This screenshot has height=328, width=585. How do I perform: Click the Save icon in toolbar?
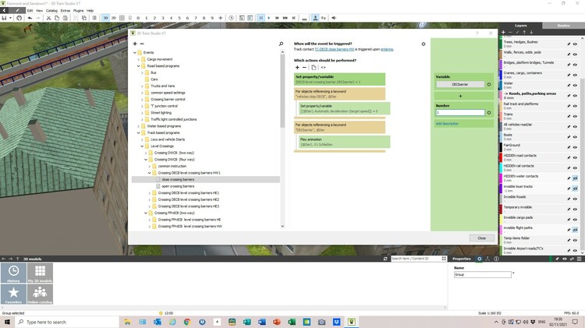[x=5, y=18]
